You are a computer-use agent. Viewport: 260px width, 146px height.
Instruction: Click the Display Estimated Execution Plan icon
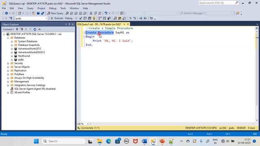click(85, 18)
